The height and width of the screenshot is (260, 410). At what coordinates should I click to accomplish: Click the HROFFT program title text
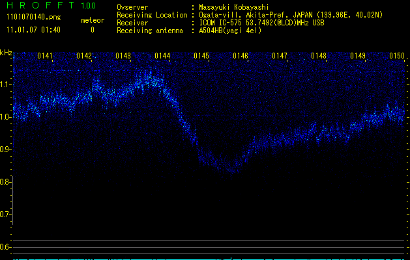(39, 6)
